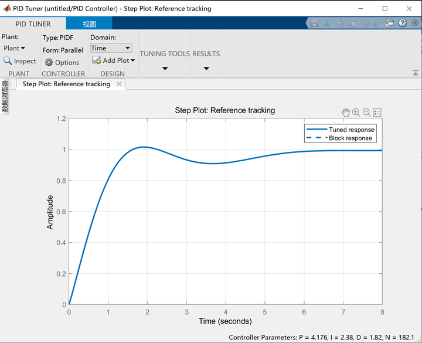Select the Step Plot: Reference tracking document tab
Screen dimensions: 422x343
click(x=66, y=84)
